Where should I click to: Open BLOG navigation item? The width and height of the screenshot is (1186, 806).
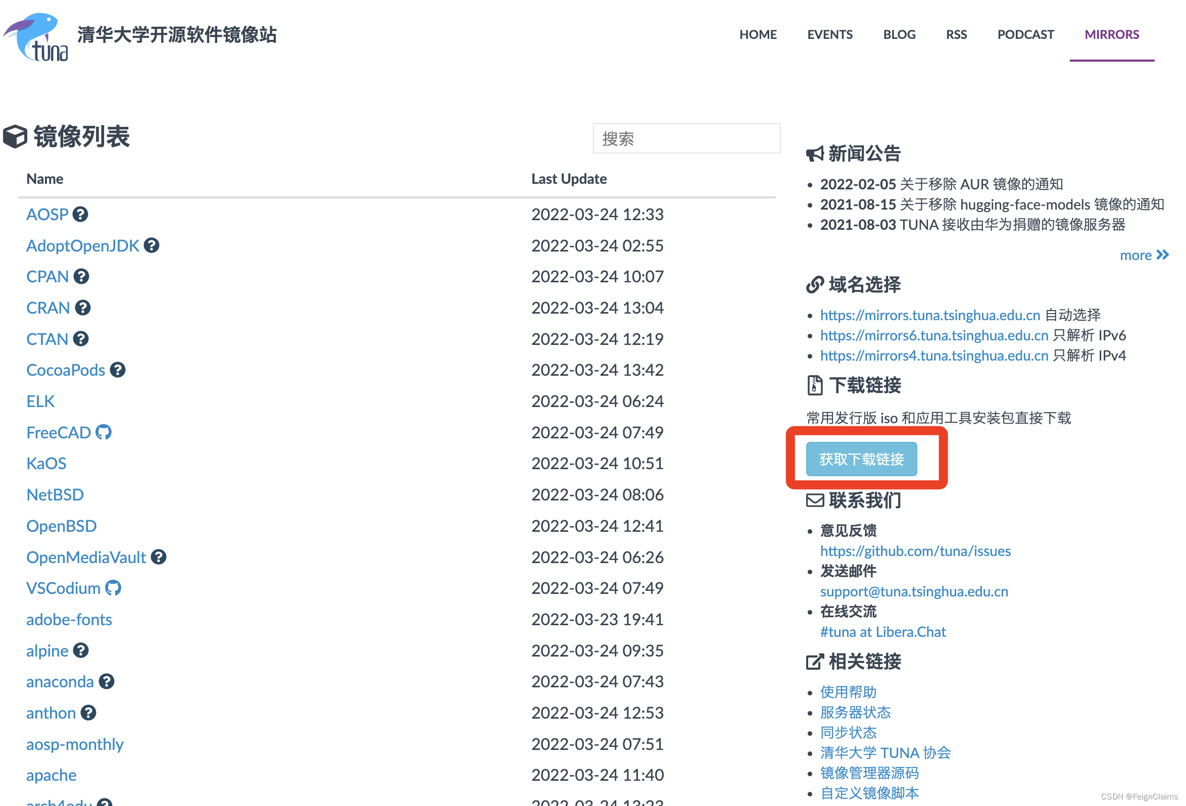coord(899,35)
